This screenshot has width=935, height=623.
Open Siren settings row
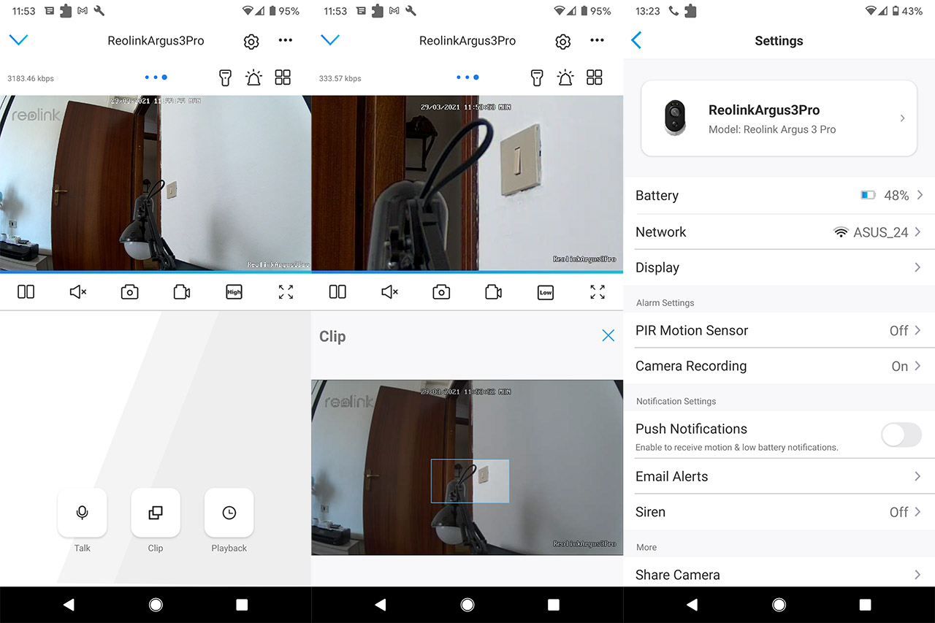pos(779,512)
